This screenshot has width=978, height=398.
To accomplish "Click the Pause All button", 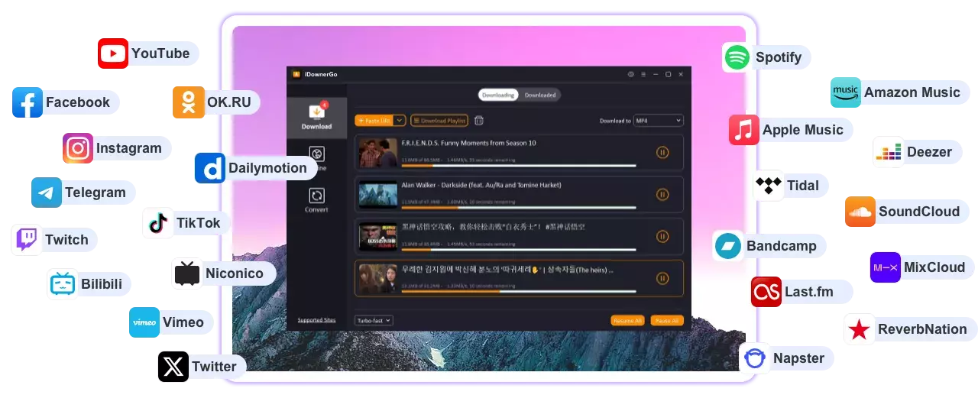I will tap(667, 321).
